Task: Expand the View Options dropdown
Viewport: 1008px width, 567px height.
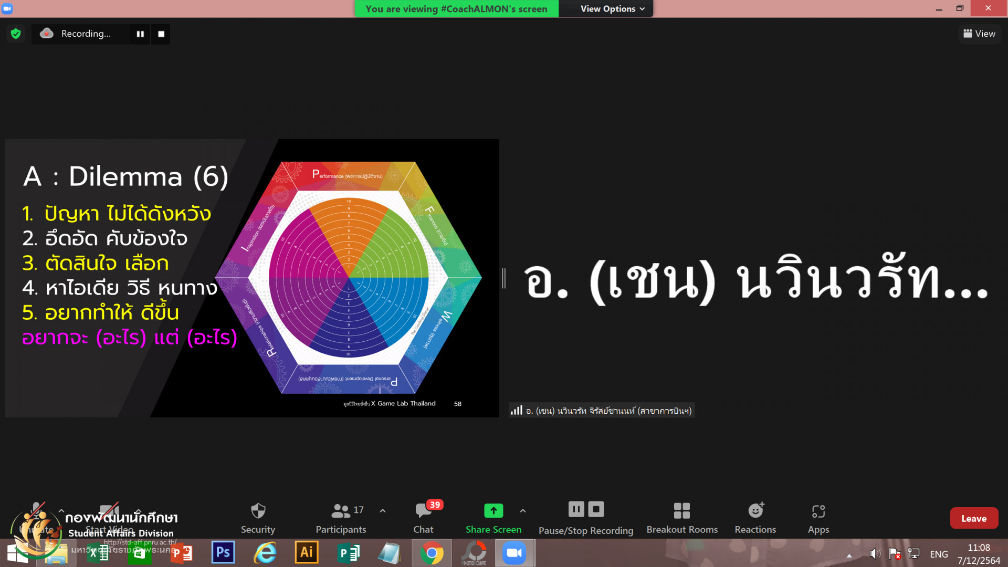Action: [x=612, y=9]
